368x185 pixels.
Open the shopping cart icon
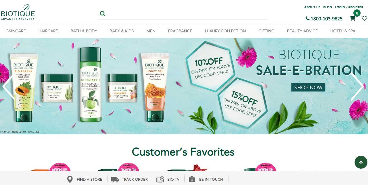pos(352,18)
